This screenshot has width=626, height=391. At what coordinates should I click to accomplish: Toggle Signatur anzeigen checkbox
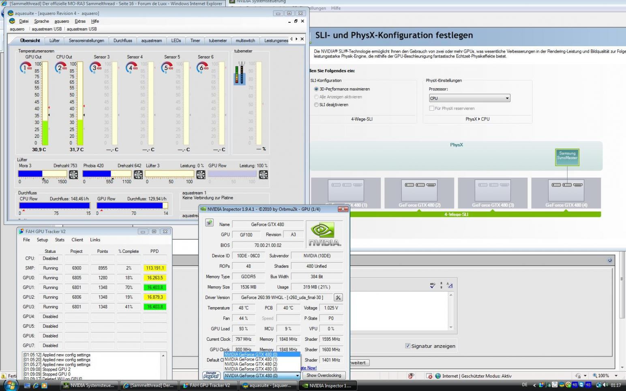click(408, 346)
